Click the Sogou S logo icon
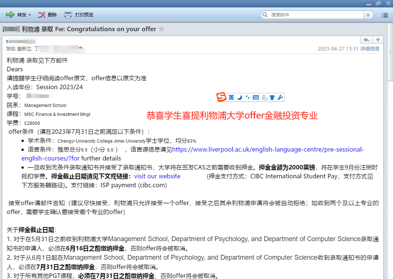 coord(221,97)
